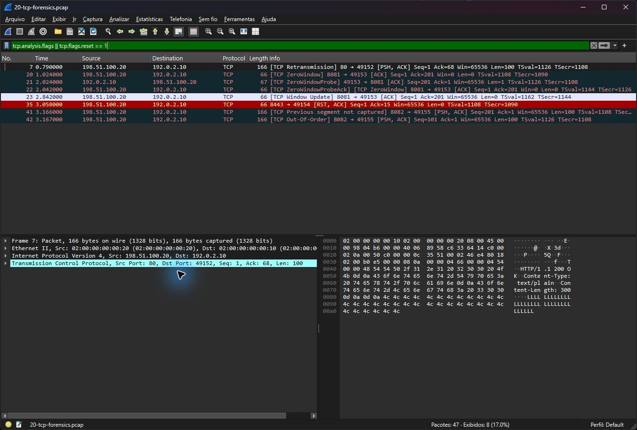This screenshot has height=430, width=637.
Task: Clear the display filter with X button
Action: [x=594, y=45]
